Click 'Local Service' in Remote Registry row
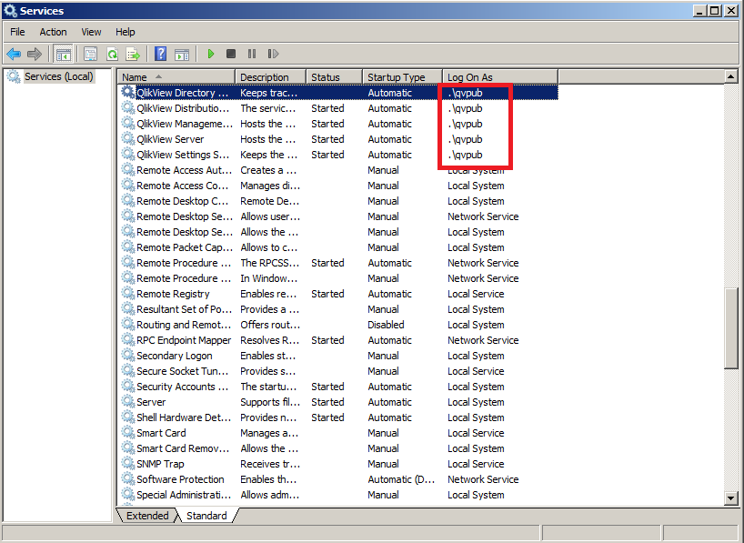The height and width of the screenshot is (543, 744). point(476,294)
